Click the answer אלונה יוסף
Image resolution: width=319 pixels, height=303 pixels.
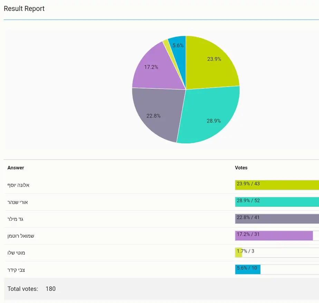(18, 185)
